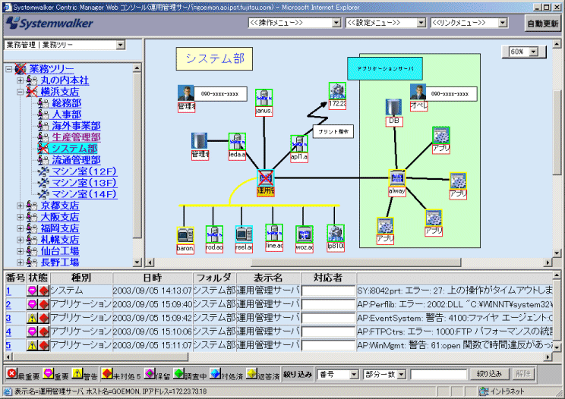The image size is (565, 399).
Task: Select 人事部 in the tree
Action: pyautogui.click(x=67, y=115)
